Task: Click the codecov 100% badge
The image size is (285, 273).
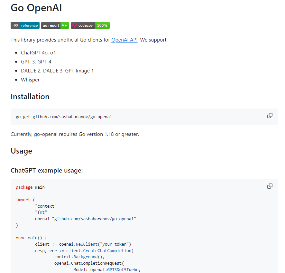Action: tap(90, 25)
